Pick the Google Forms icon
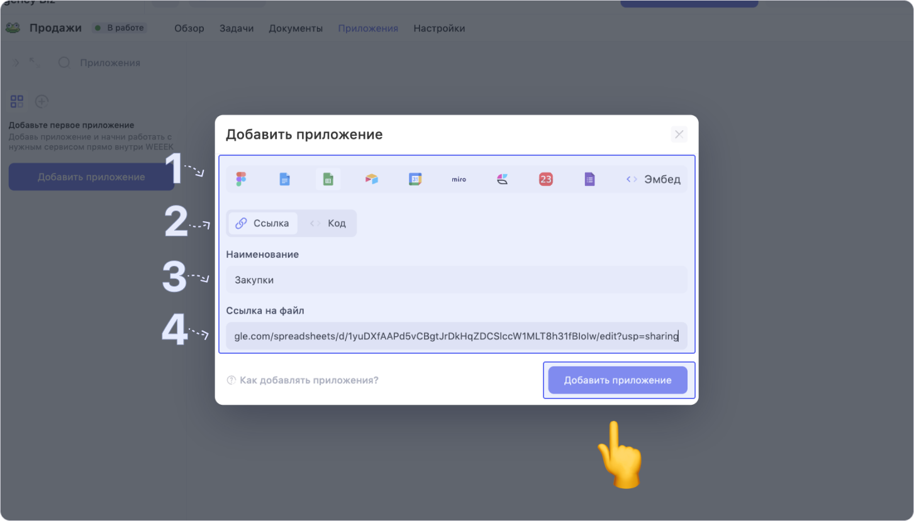914x521 pixels. click(589, 179)
